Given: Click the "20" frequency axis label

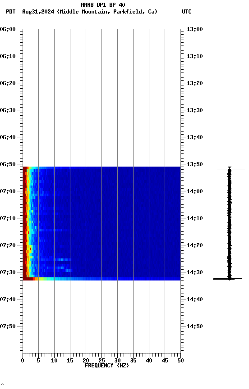Looking at the screenshot, I should click(x=86, y=361).
